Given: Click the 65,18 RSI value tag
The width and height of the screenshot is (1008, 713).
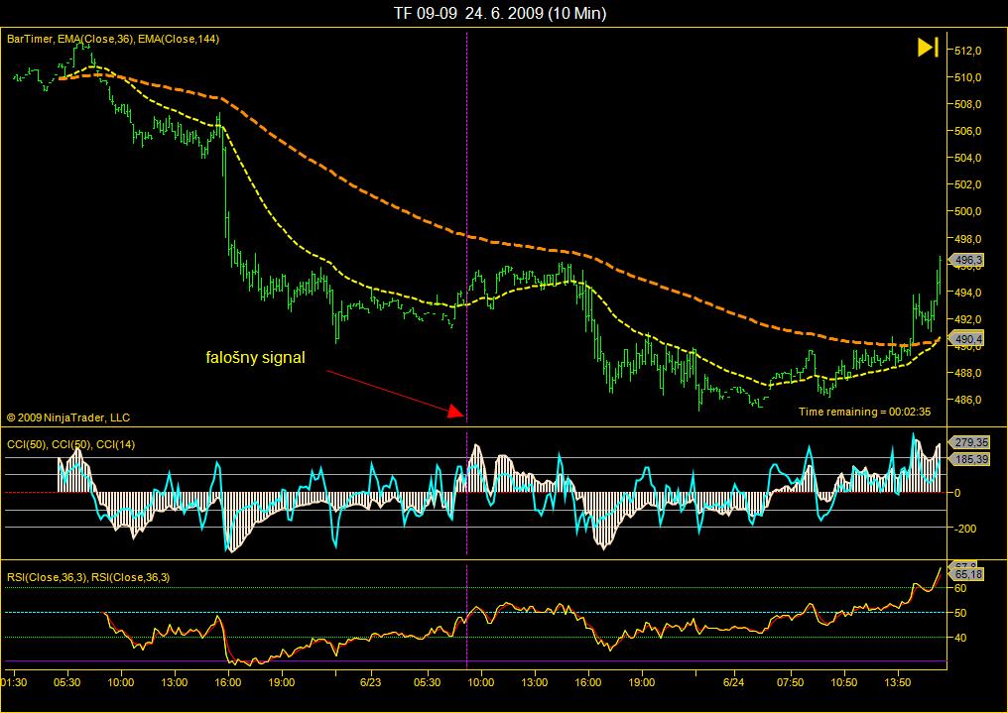Looking at the screenshot, I should [x=967, y=573].
